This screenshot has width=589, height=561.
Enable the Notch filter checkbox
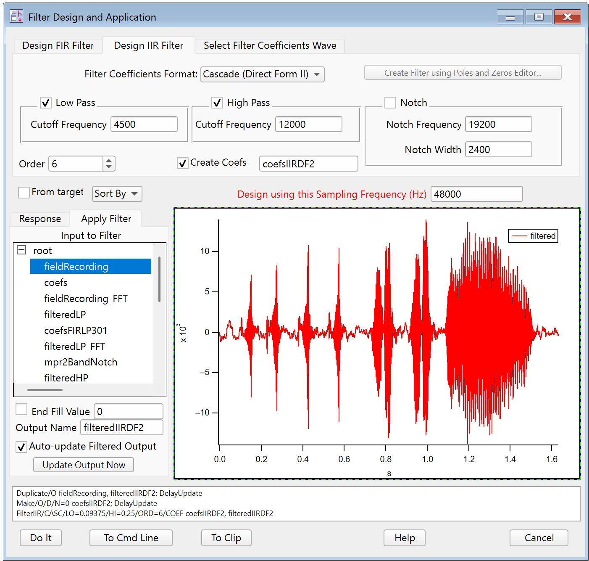click(390, 103)
